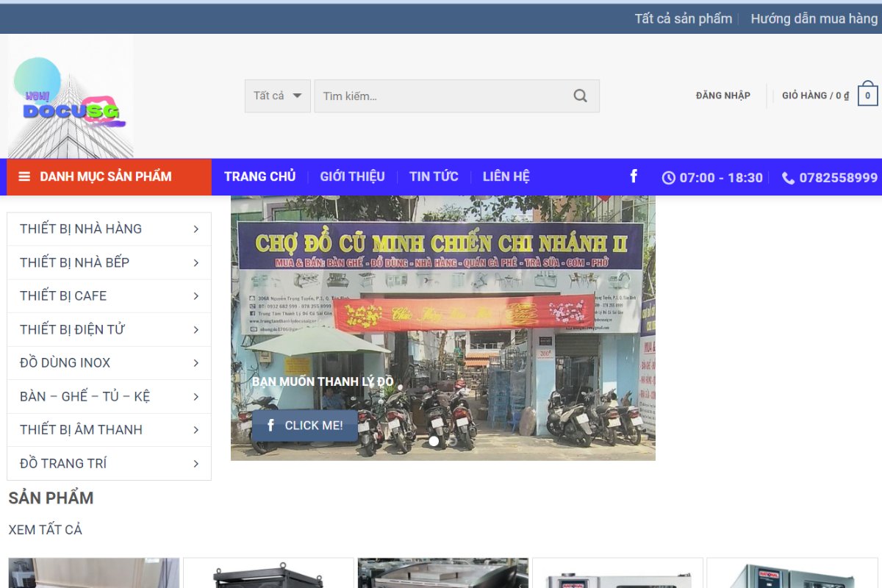Click the CLICK ME! Facebook button
This screenshot has width=882, height=588.
point(305,426)
